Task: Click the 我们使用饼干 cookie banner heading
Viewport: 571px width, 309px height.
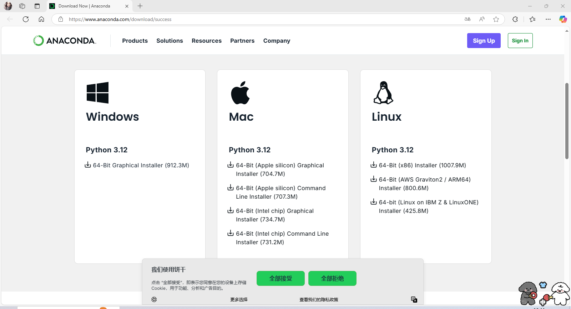Action: coord(168,269)
